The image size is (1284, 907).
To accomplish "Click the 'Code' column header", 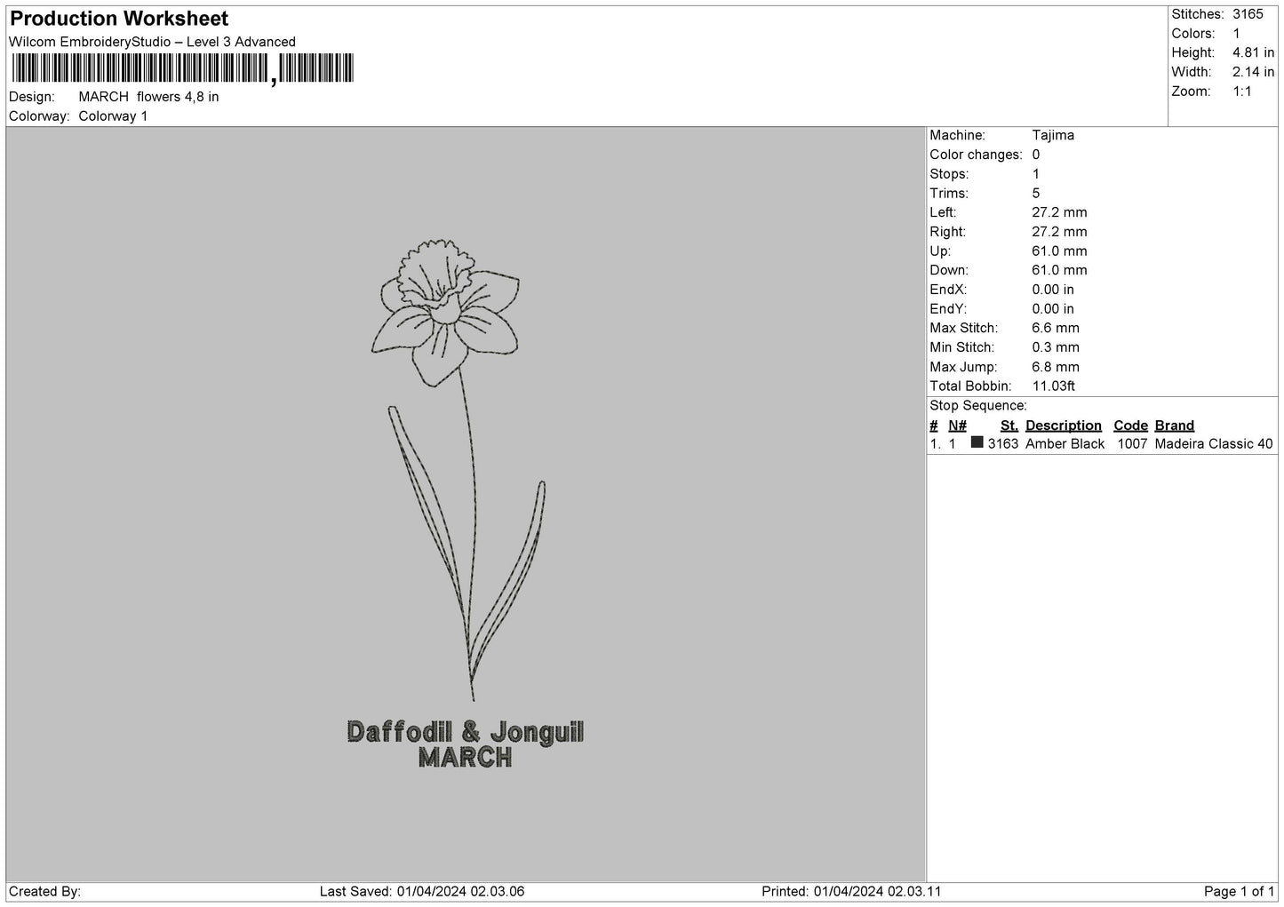I will tap(1131, 426).
